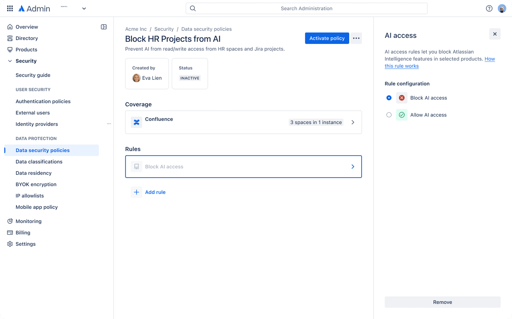512x319 pixels.
Task: Click the Block AI access rule icon
Action: point(137,167)
